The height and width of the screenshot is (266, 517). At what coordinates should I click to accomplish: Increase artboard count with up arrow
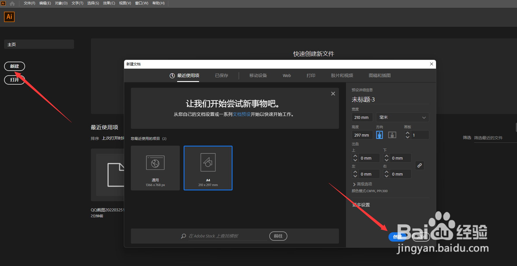(x=407, y=133)
